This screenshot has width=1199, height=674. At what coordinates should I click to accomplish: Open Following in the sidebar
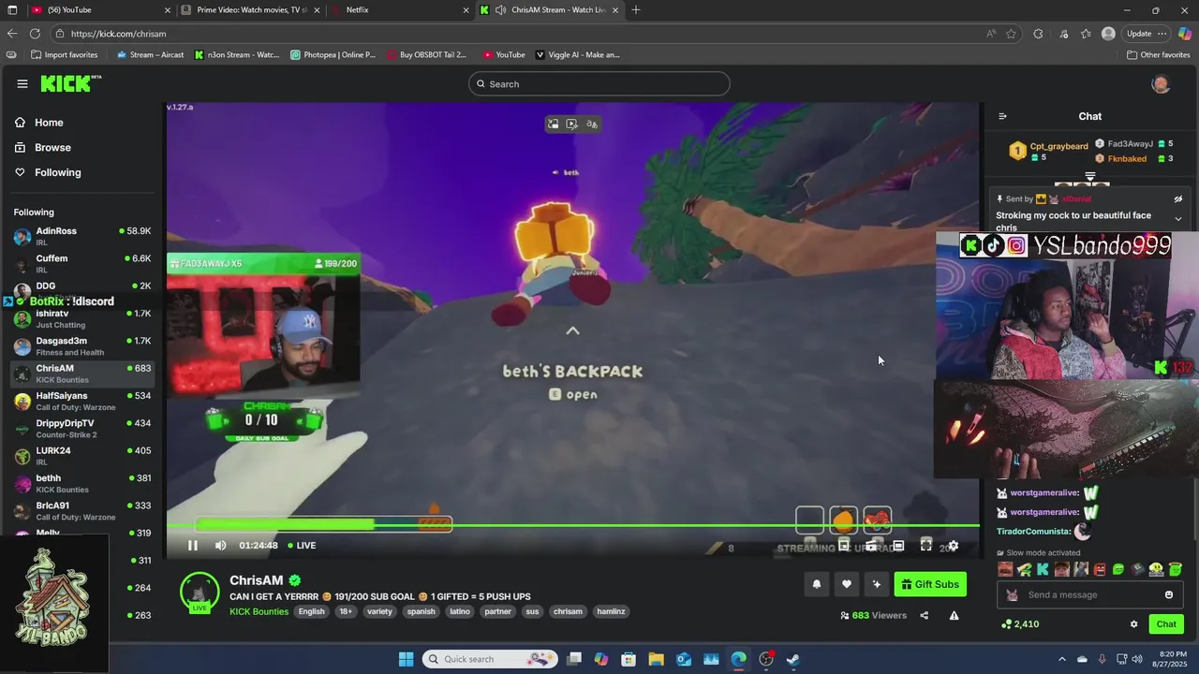48,172
